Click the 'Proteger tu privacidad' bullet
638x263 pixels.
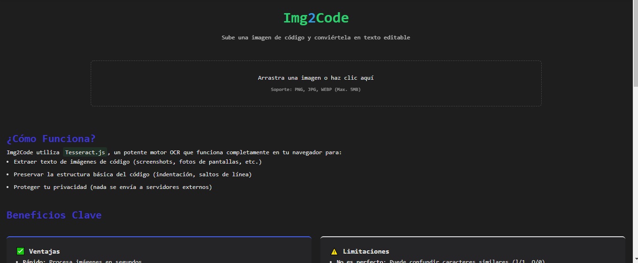tap(113, 187)
